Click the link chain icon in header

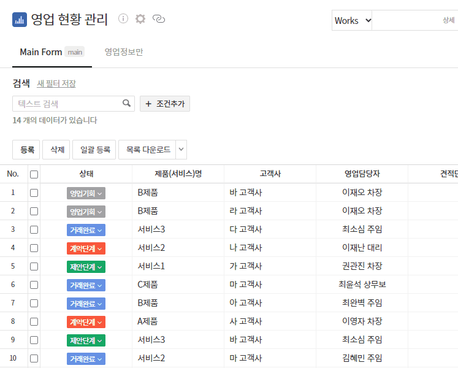click(159, 19)
